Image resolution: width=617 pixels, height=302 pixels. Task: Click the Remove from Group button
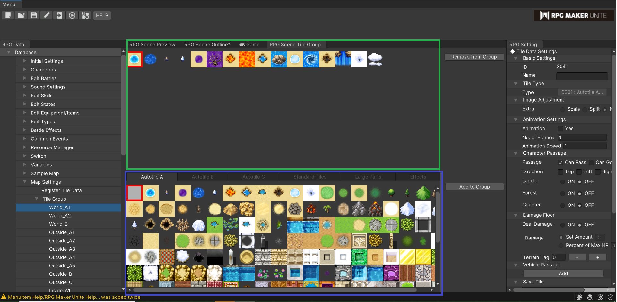(474, 57)
